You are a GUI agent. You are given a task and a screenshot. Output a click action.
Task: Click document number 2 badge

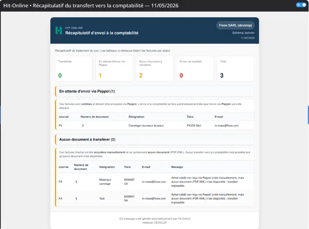pos(83,126)
